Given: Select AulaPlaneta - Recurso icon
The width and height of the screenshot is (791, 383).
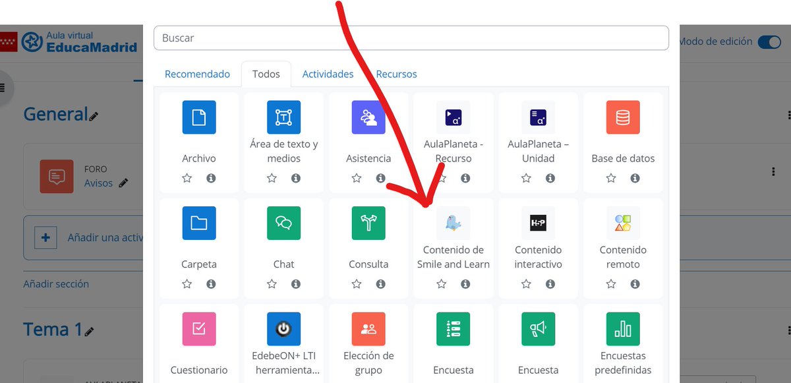Looking at the screenshot, I should (x=454, y=117).
